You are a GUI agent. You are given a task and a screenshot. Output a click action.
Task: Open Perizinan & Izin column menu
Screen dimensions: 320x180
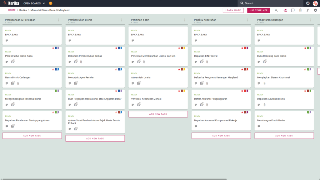[185, 20]
